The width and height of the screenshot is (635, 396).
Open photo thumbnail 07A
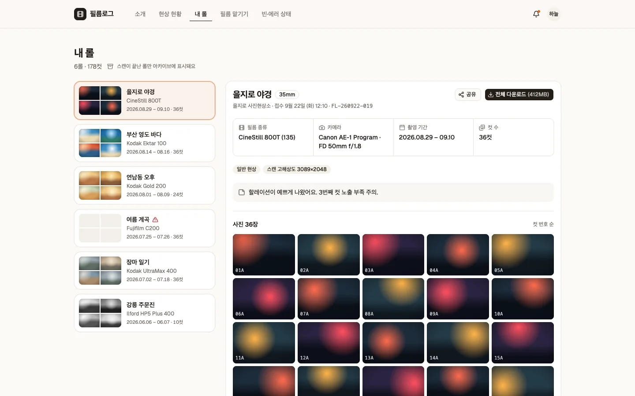(329, 299)
